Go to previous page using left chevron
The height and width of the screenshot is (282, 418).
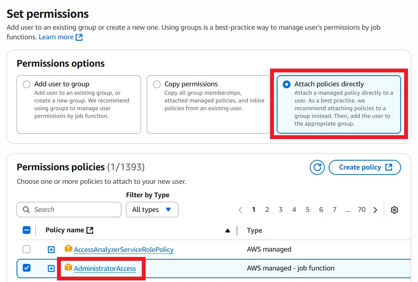(240, 210)
